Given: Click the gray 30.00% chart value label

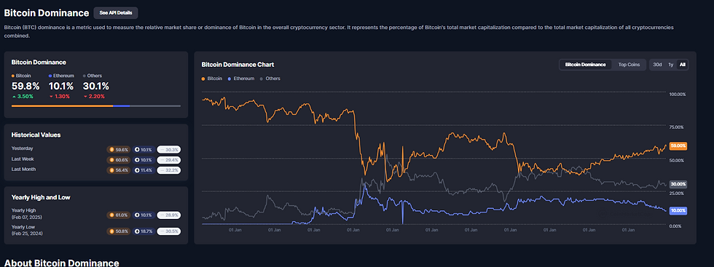Looking at the screenshot, I should (x=678, y=184).
